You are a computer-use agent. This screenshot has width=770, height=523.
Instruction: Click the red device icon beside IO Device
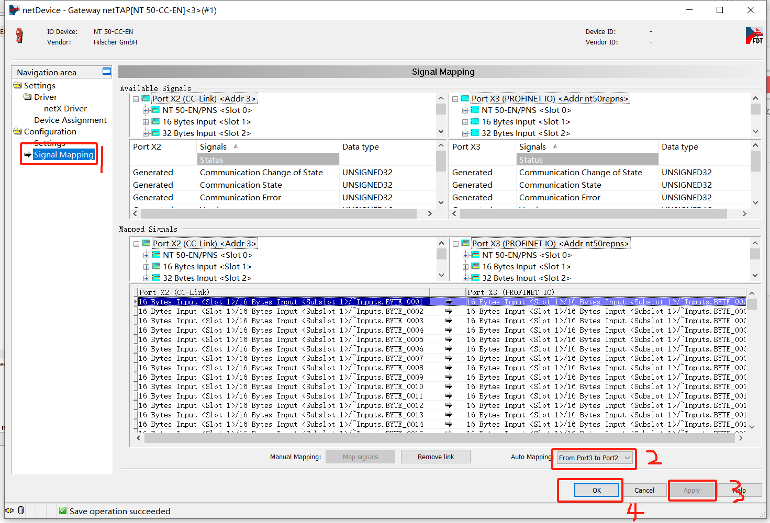19,36
